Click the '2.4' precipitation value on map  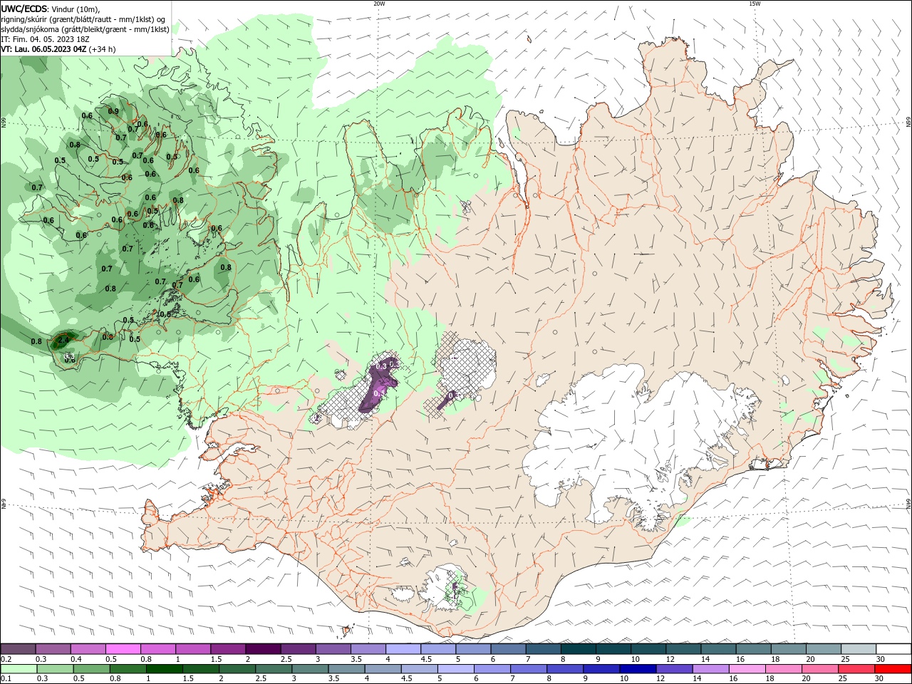[63, 341]
